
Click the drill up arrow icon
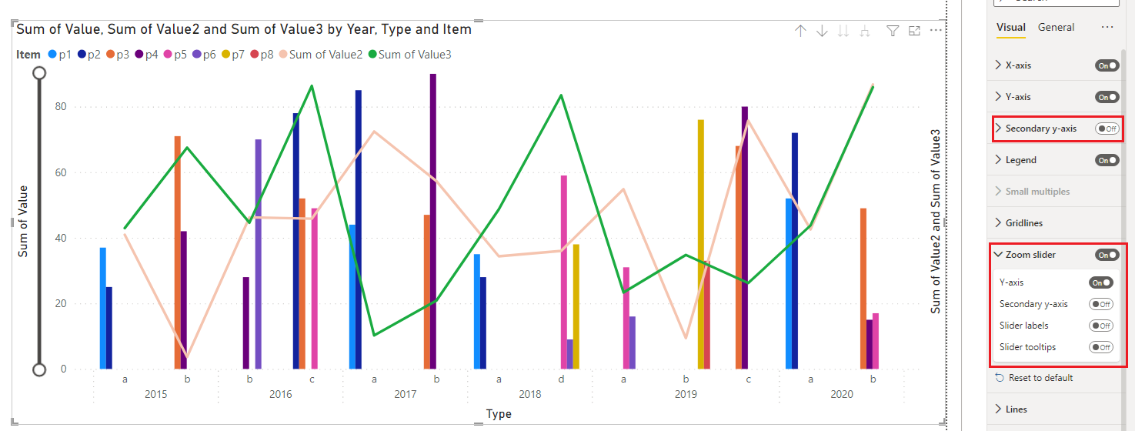[x=800, y=31]
